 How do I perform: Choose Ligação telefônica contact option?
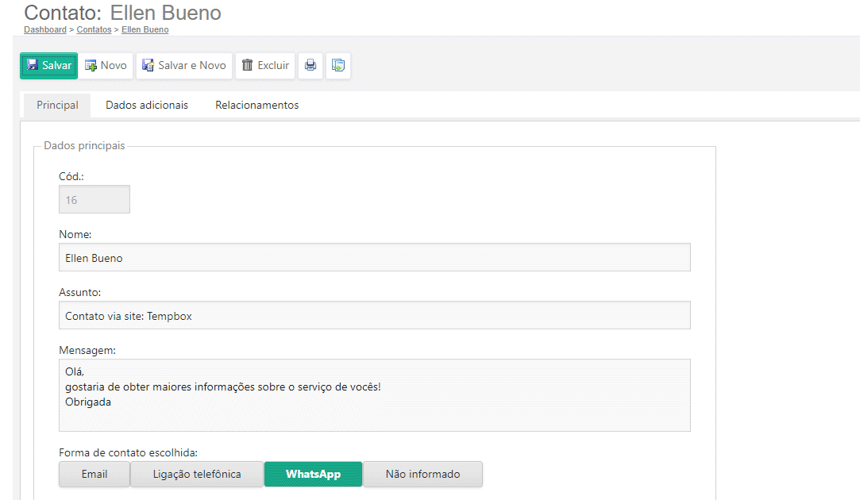[x=196, y=474]
